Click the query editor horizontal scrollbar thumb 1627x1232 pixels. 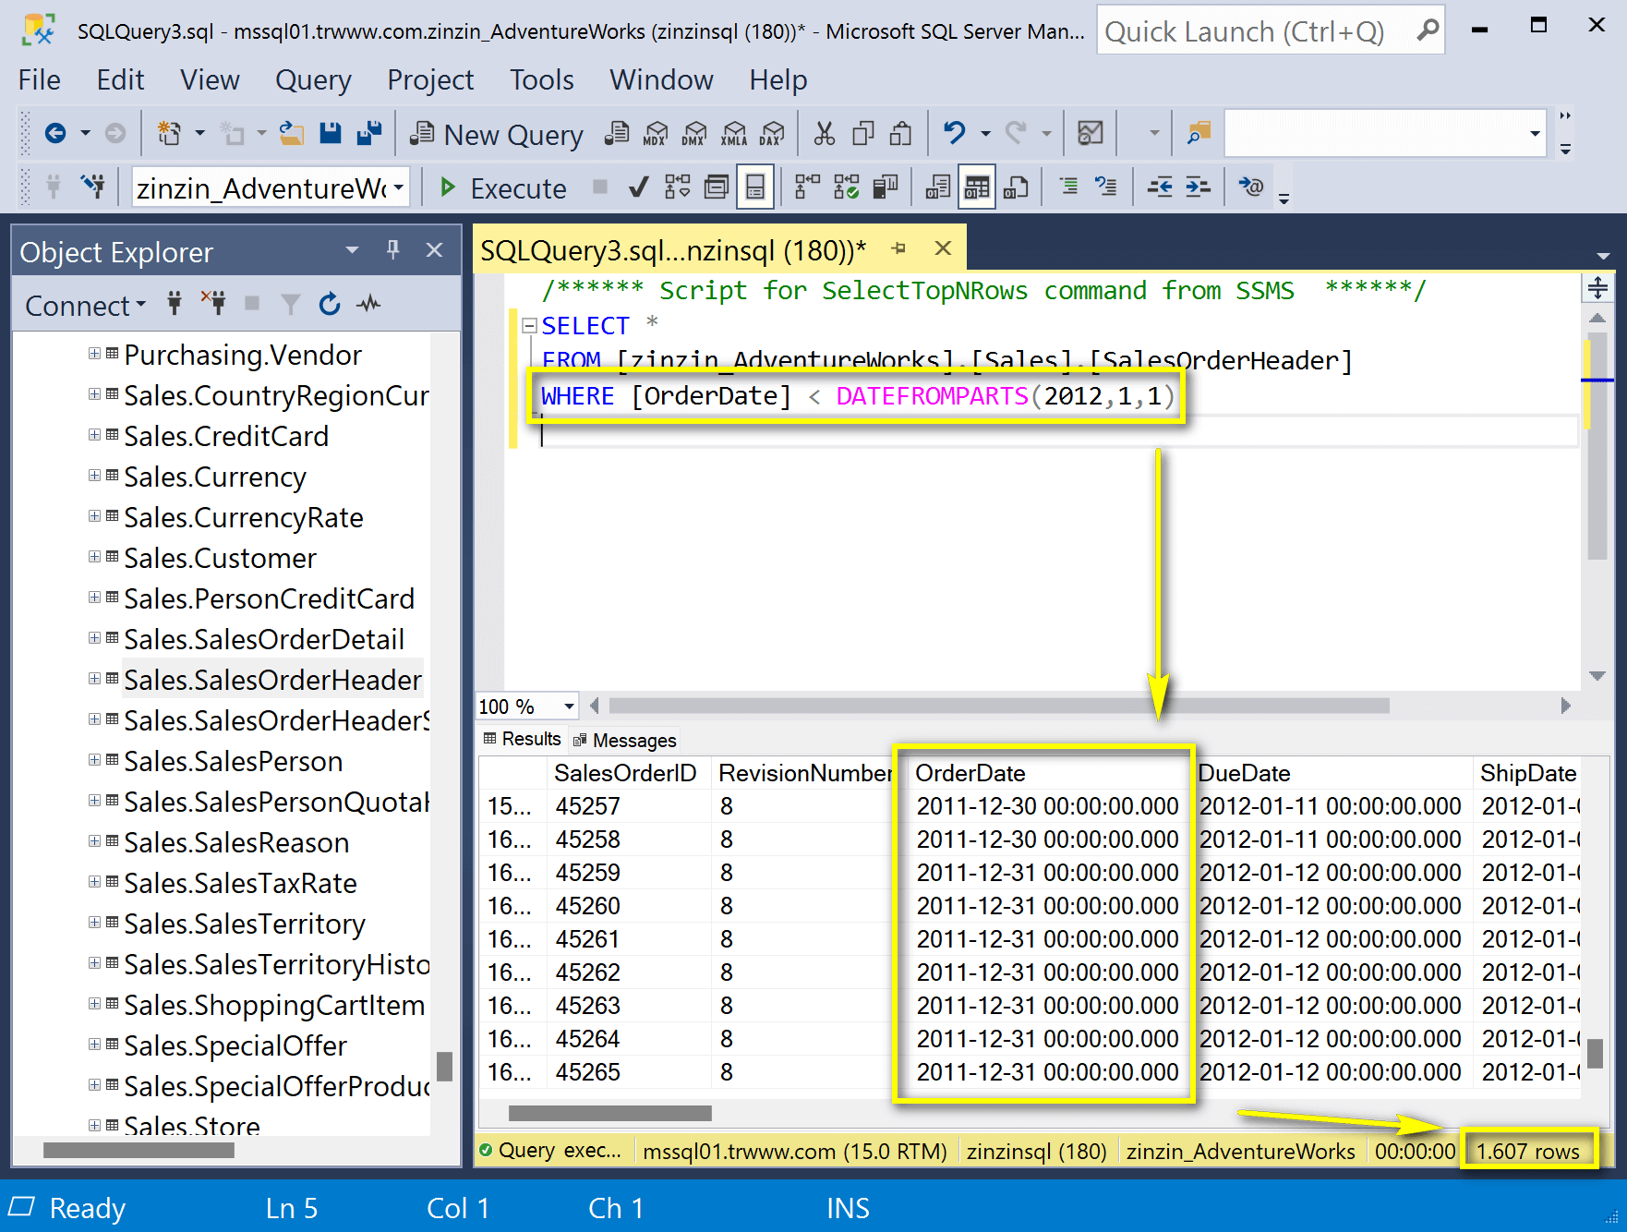(999, 707)
